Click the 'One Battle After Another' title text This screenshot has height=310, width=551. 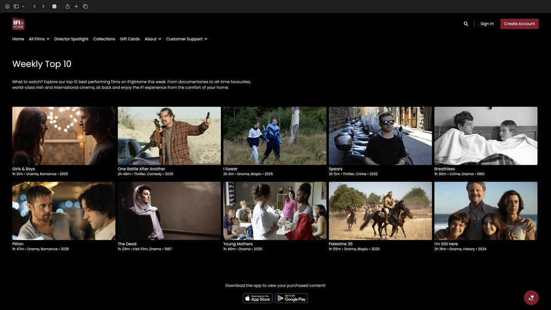141,169
